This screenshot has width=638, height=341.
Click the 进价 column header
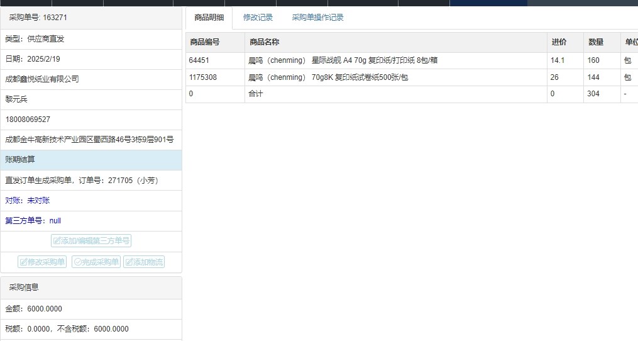[x=565, y=42]
